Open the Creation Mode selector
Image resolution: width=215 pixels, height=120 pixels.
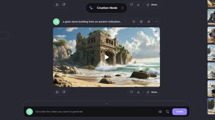point(106,8)
